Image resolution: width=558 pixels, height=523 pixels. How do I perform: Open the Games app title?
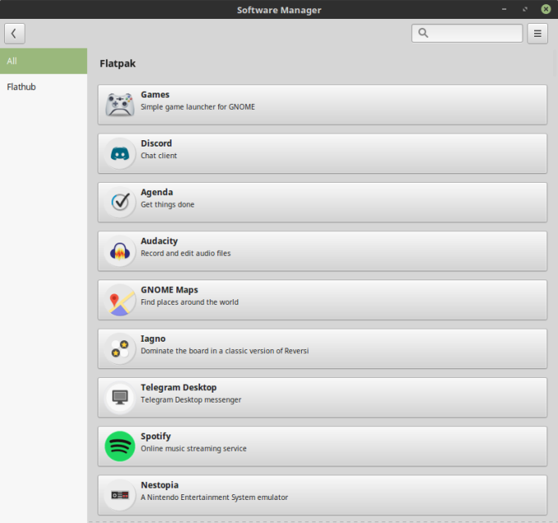pos(155,94)
